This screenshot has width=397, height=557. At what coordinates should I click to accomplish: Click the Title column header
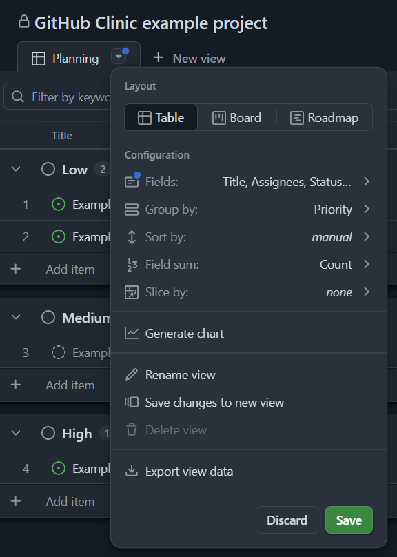tap(62, 135)
